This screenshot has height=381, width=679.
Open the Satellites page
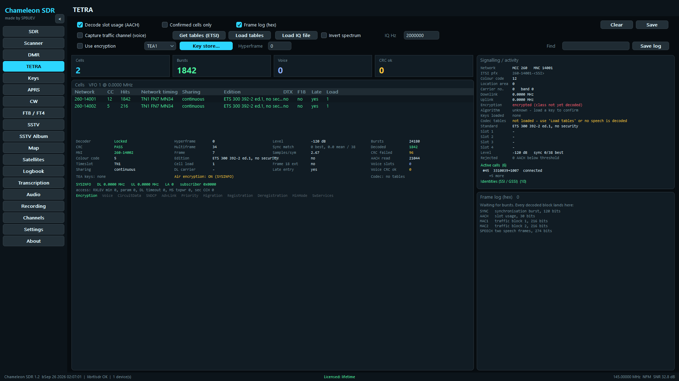[34, 159]
